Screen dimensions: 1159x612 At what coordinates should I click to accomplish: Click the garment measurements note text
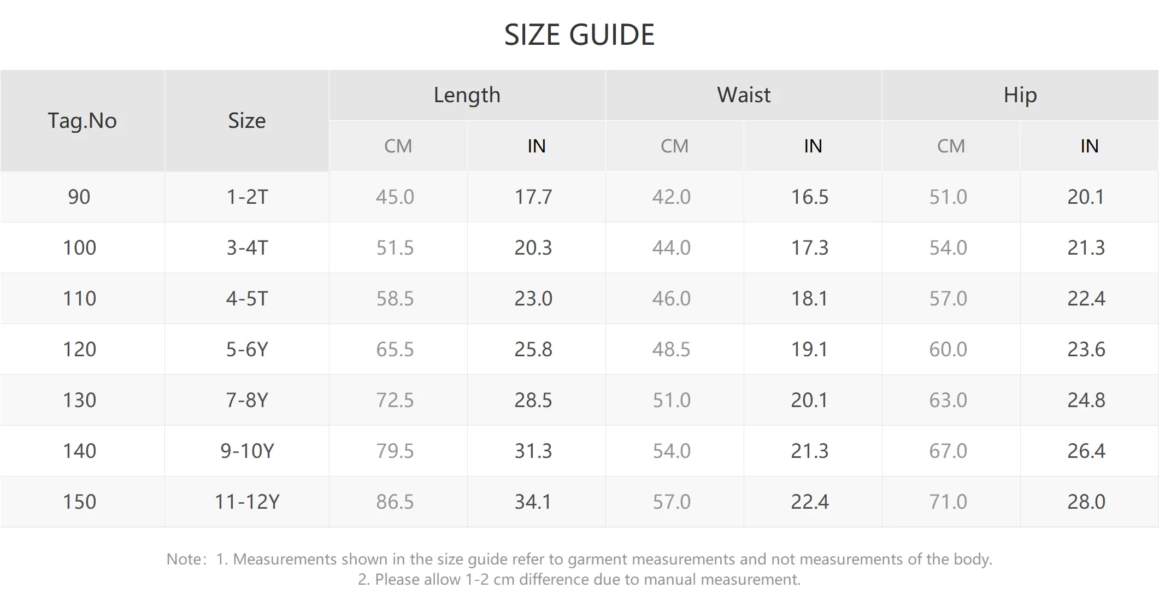604,559
